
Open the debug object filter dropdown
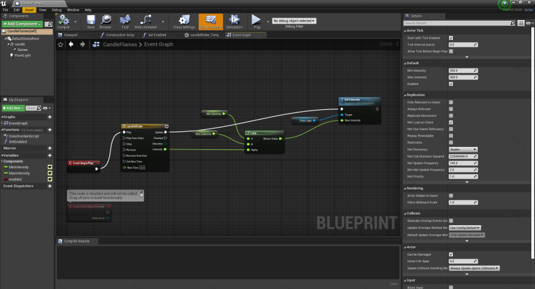click(297, 21)
